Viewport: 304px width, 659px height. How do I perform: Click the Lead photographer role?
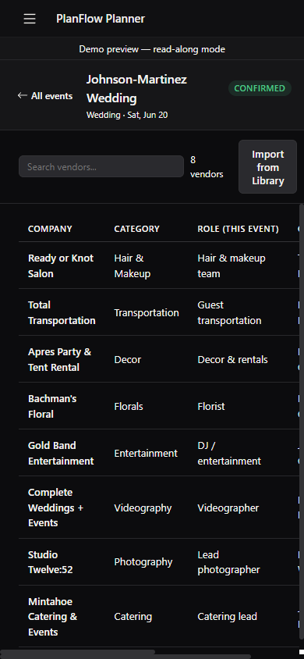[228, 562]
